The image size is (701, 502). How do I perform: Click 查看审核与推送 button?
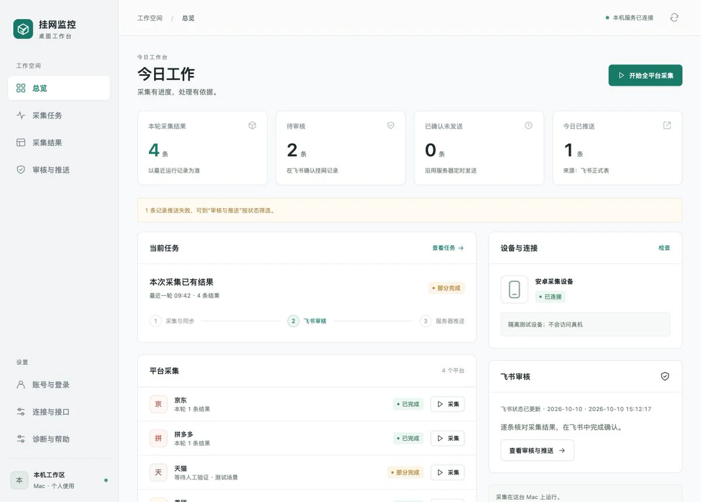537,451
